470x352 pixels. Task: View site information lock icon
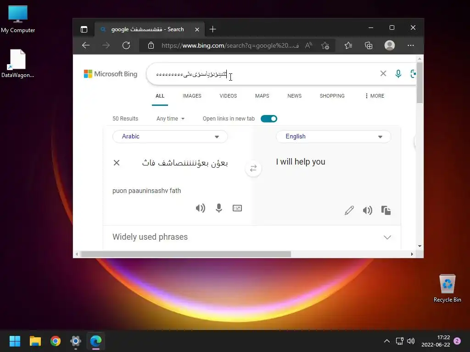(151, 45)
